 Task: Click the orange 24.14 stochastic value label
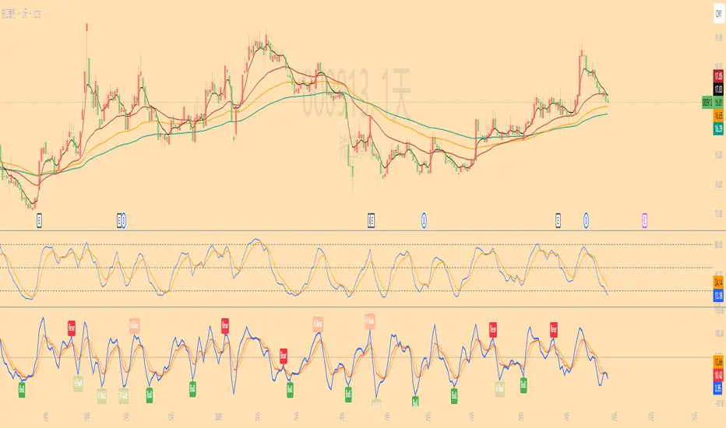718,282
